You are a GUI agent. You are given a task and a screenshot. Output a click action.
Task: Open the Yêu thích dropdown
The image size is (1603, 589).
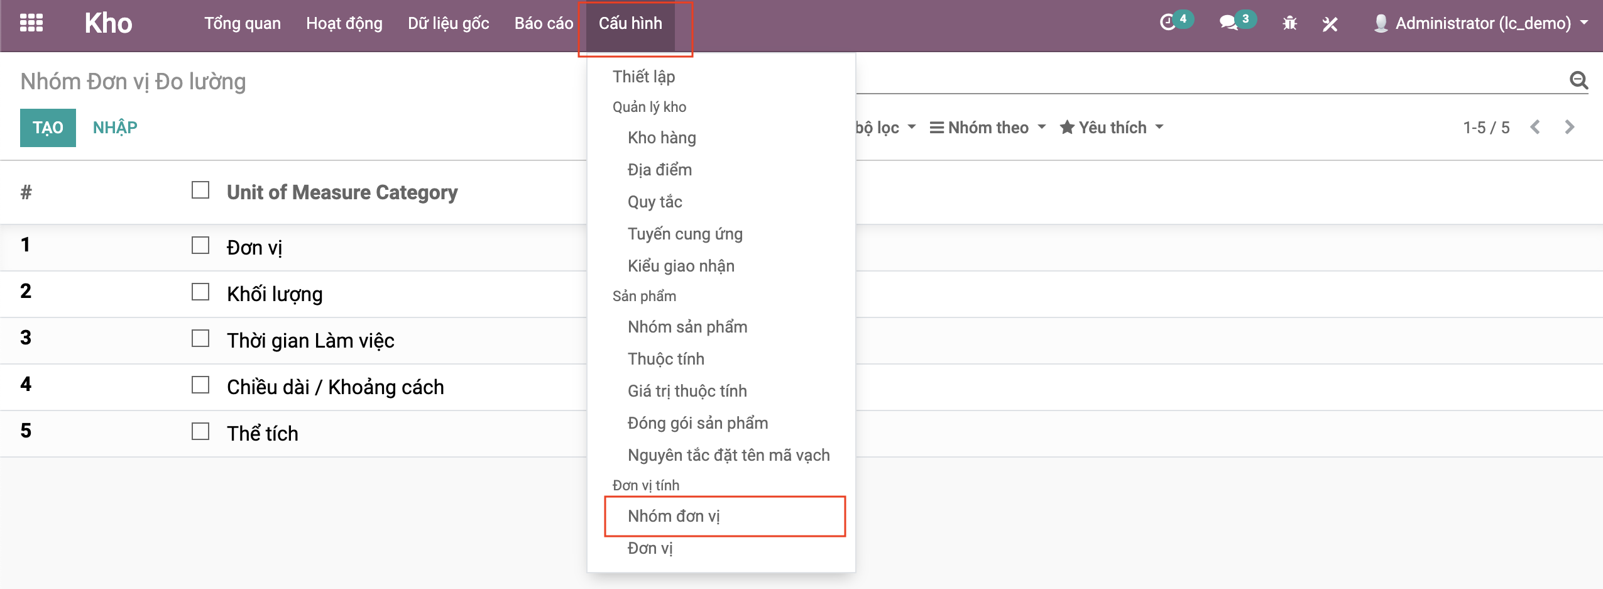coord(1112,128)
